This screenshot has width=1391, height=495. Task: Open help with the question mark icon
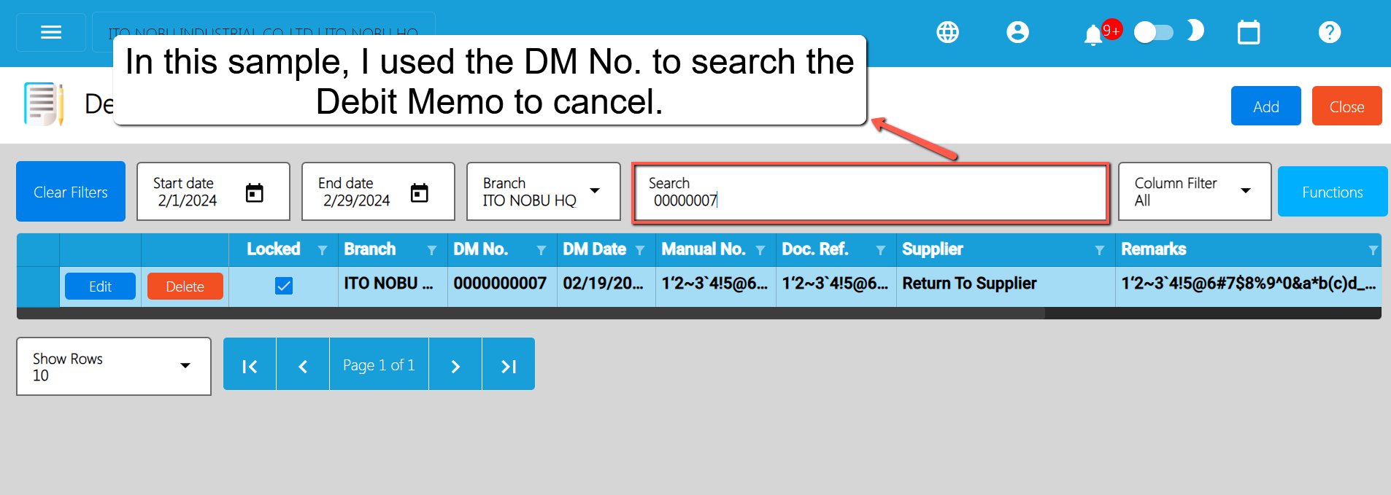pos(1330,32)
